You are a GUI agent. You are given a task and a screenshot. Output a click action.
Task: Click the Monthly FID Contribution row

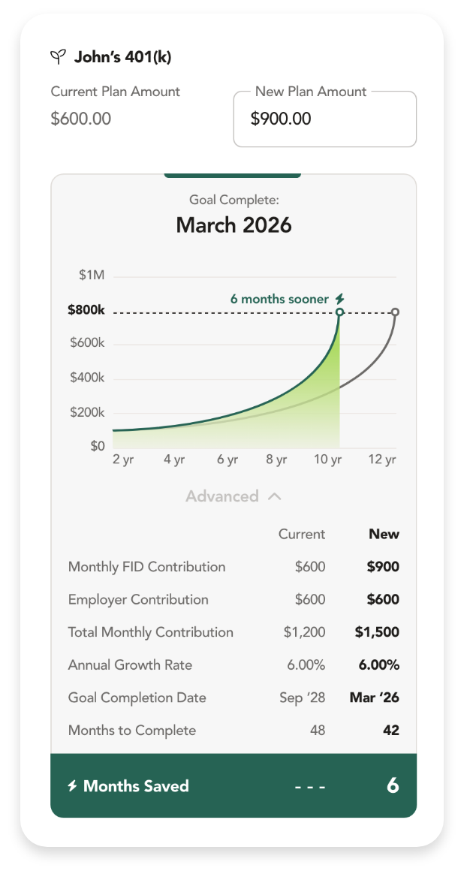click(147, 567)
